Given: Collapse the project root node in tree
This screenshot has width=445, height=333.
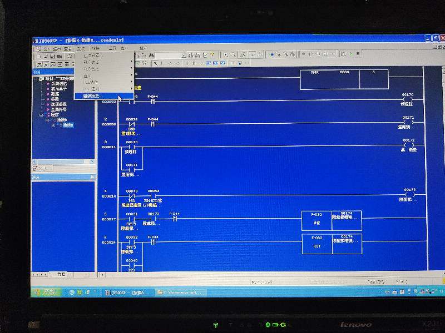Looking at the screenshot, I should (x=36, y=79).
